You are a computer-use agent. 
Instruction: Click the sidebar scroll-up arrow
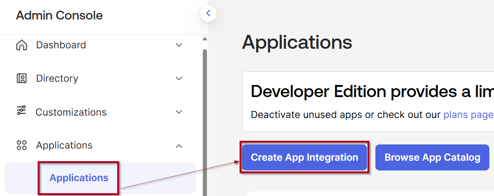(x=205, y=39)
